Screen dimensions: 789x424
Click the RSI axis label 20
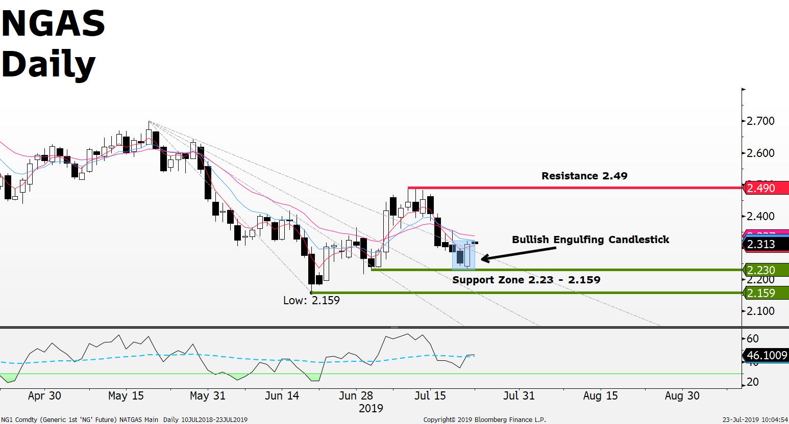coord(753,382)
